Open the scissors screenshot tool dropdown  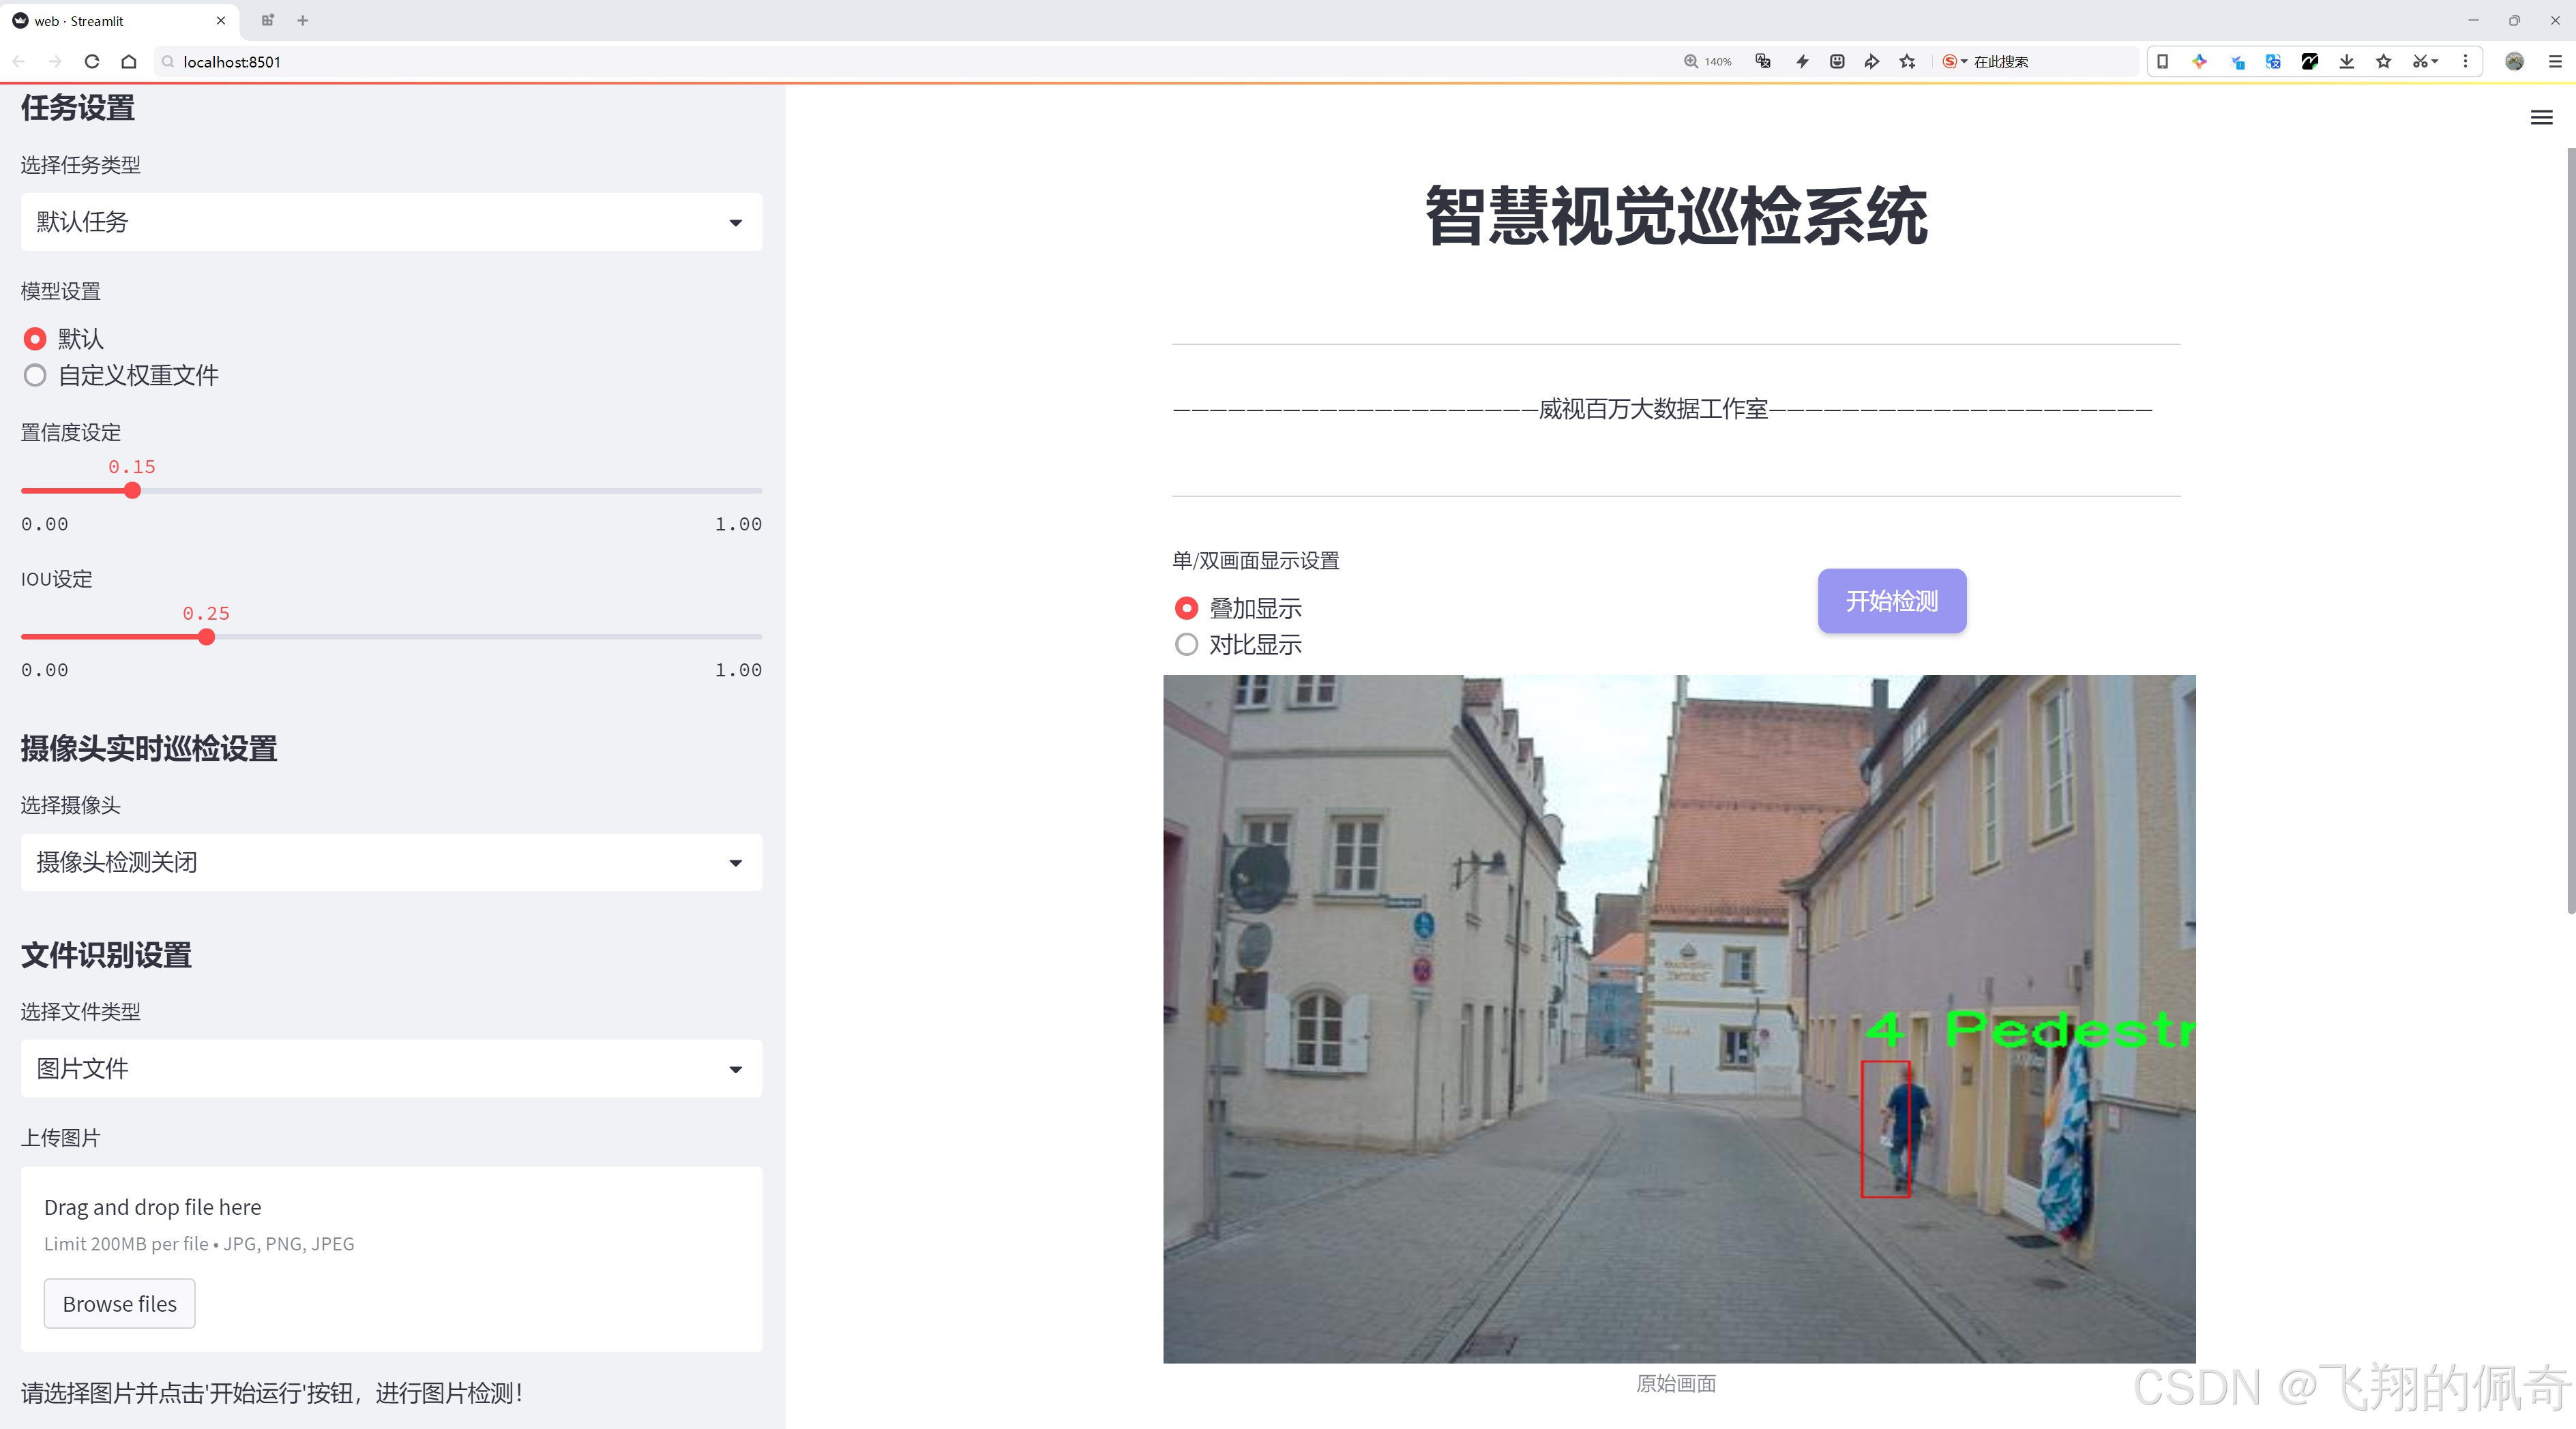(2425, 62)
